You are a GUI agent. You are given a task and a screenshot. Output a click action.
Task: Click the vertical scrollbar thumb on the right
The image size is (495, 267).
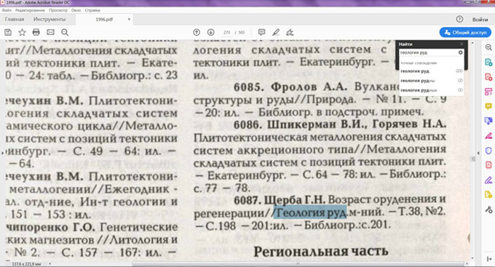pos(473,159)
